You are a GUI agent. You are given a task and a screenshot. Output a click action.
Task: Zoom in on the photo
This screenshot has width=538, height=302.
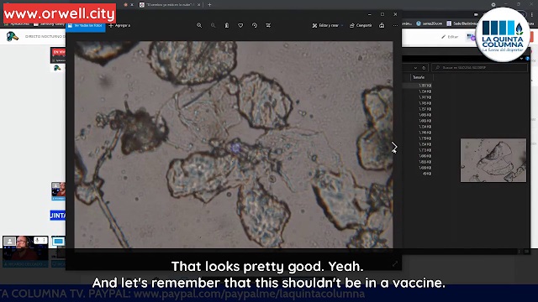(199, 25)
